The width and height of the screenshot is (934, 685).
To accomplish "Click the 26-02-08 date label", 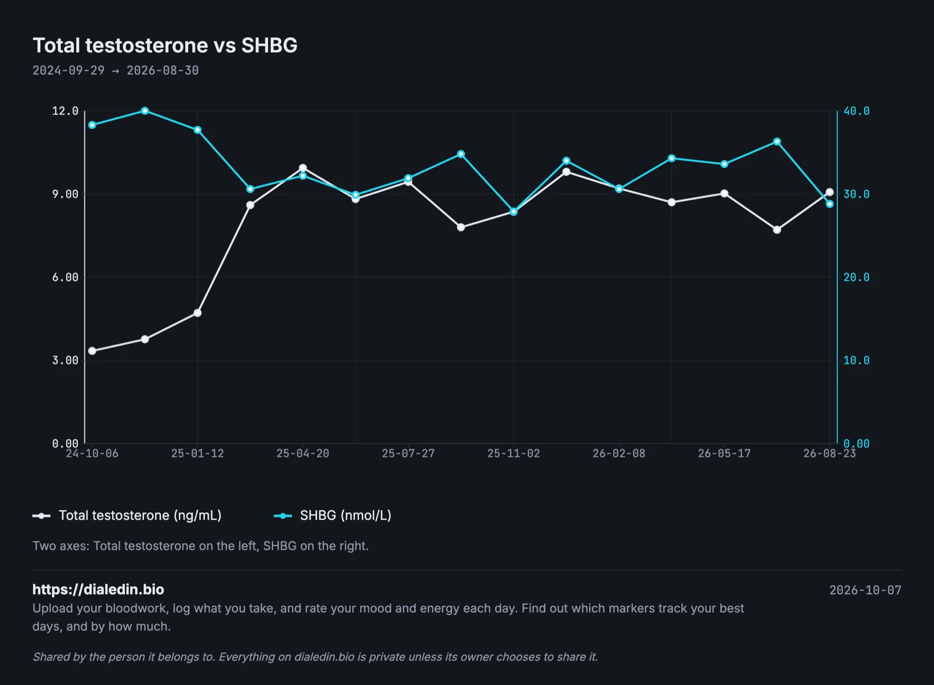I will (619, 453).
